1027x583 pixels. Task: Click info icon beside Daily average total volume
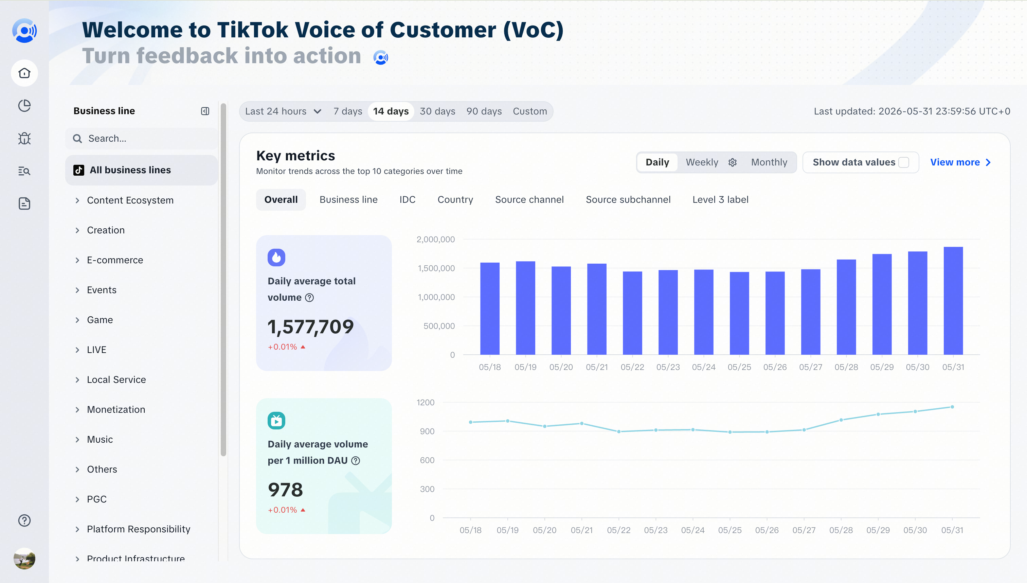(x=309, y=298)
